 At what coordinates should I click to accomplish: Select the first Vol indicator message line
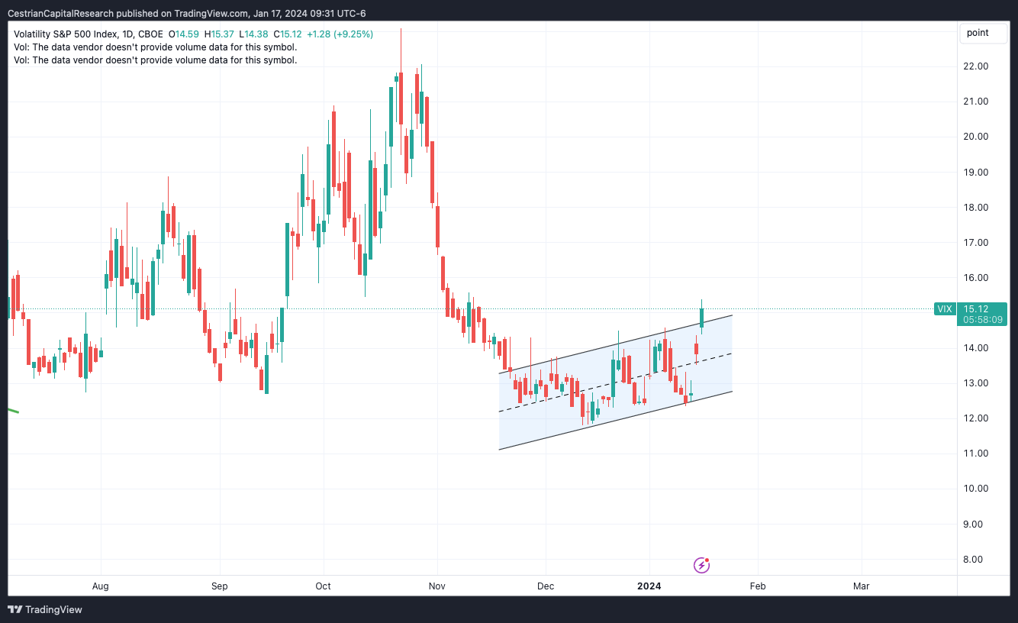pos(156,47)
